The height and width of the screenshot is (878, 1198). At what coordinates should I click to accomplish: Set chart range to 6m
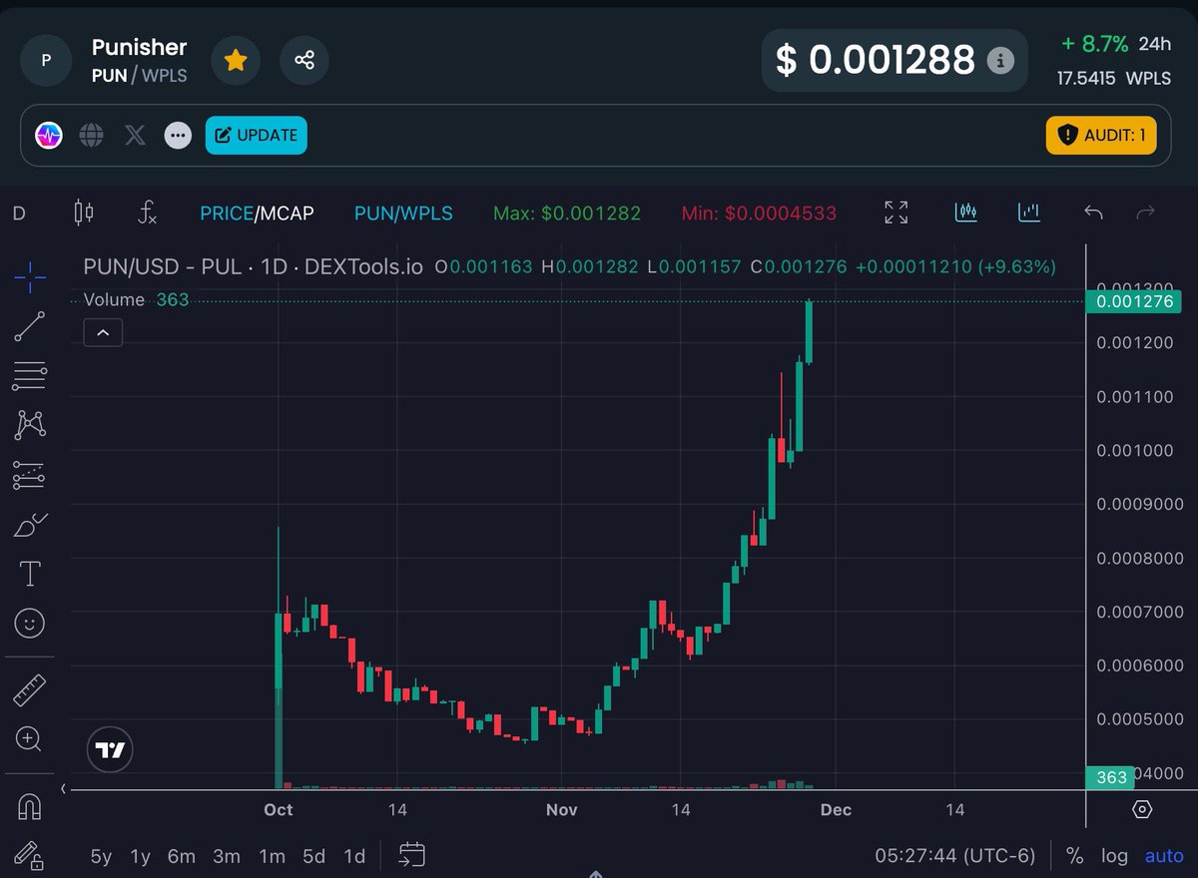tap(182, 856)
